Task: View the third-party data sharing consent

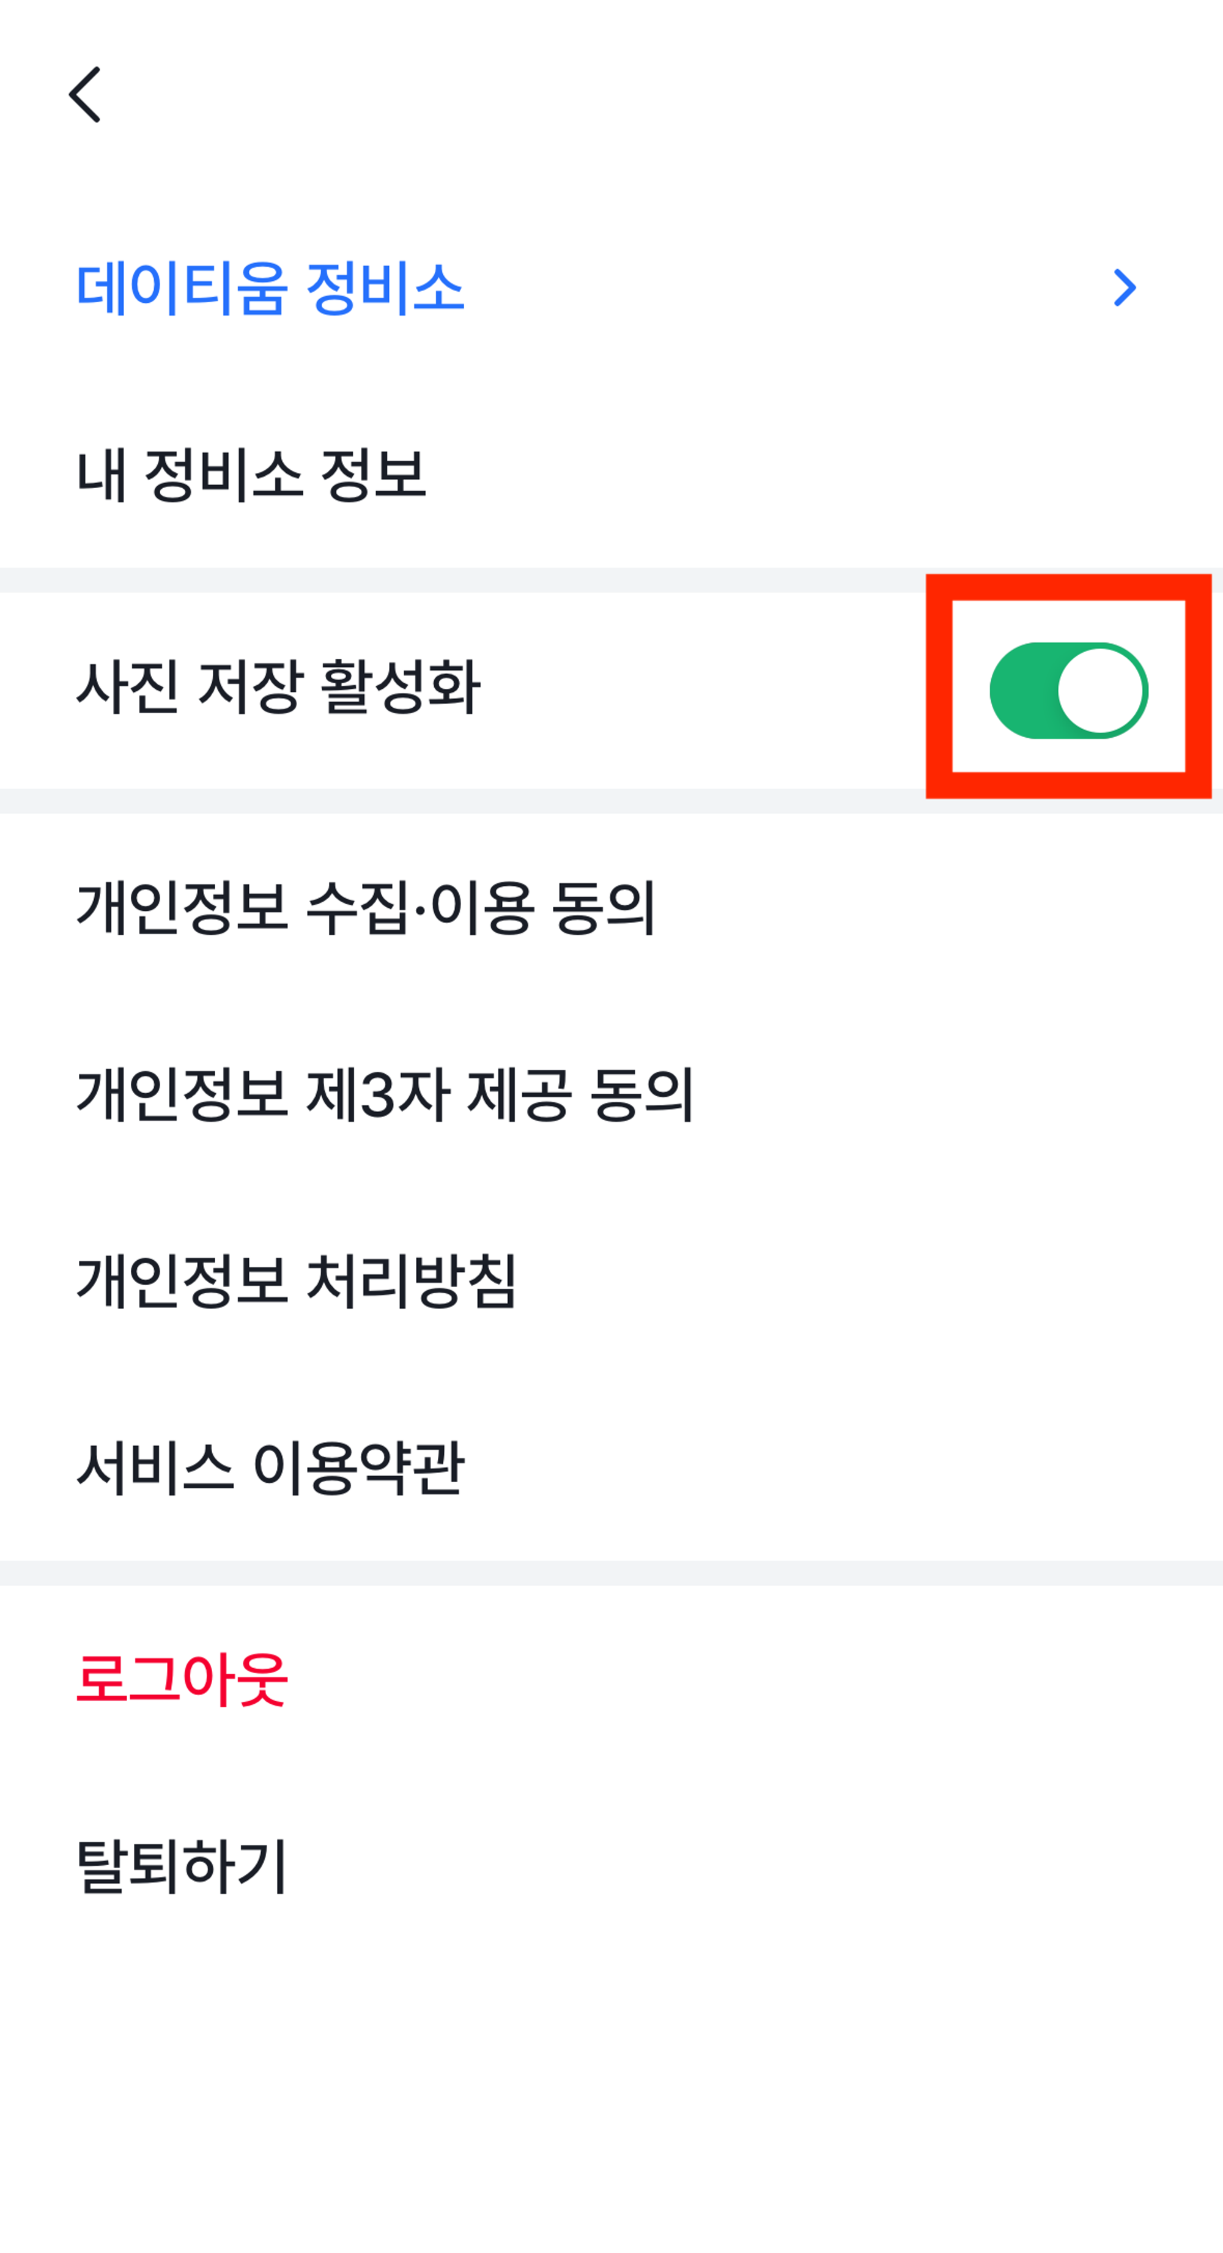Action: 385,1094
